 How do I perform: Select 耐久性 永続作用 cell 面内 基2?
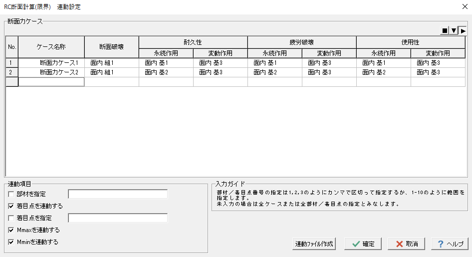click(166, 72)
